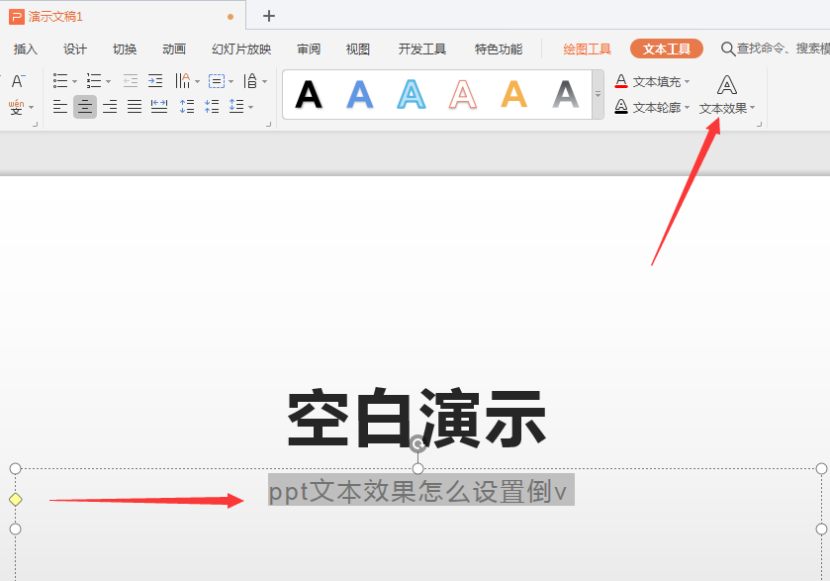Click the search commands field

tap(777, 49)
